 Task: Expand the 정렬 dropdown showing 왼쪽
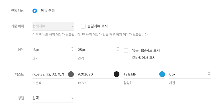point(53,98)
